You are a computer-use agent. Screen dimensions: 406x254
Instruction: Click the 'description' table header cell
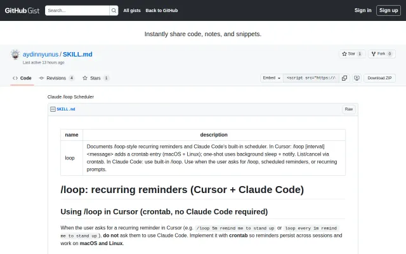pyautogui.click(x=214, y=135)
